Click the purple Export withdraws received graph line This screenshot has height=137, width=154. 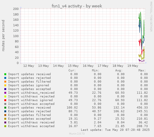(x=141, y=61)
